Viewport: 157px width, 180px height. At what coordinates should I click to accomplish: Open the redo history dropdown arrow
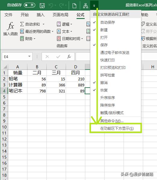[66, 5]
